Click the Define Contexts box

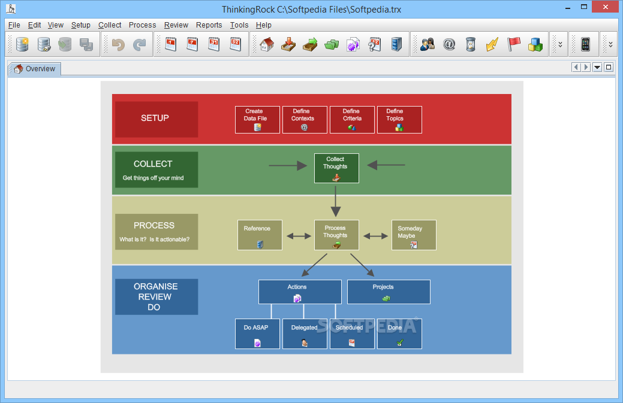pyautogui.click(x=305, y=119)
